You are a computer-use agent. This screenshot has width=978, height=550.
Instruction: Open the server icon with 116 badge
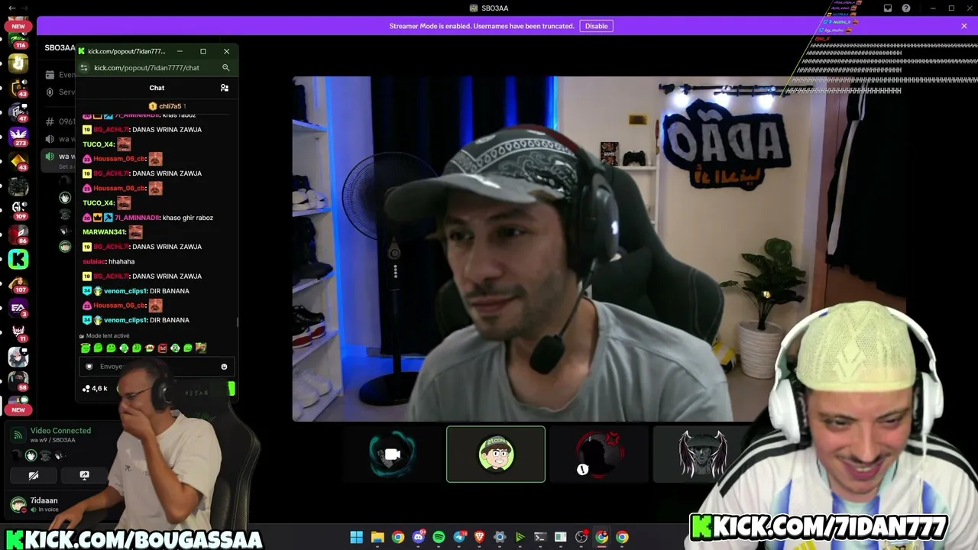point(18,40)
